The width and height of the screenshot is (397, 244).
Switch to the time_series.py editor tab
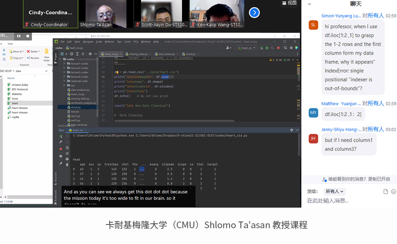click(167, 54)
